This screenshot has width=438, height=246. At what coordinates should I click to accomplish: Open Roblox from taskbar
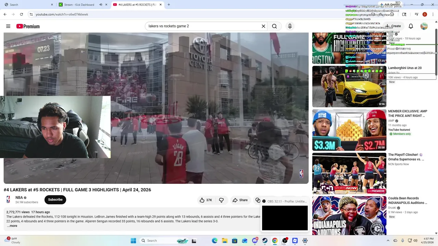tap(295, 241)
